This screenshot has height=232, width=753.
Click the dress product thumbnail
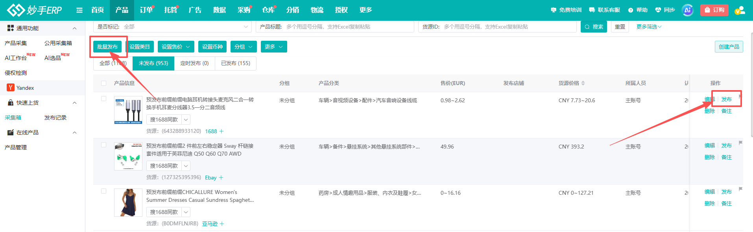(x=128, y=203)
